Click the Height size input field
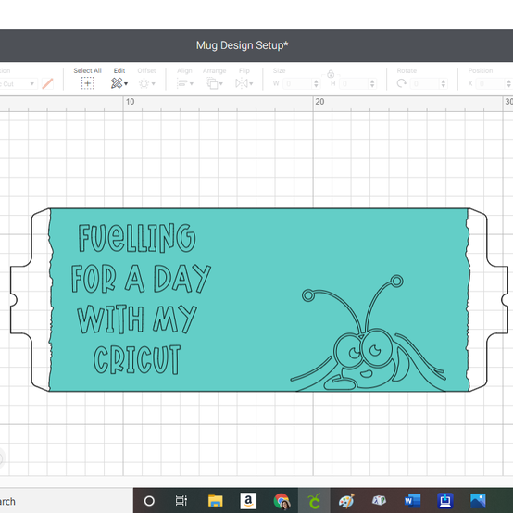The width and height of the screenshot is (513, 513). (x=355, y=83)
